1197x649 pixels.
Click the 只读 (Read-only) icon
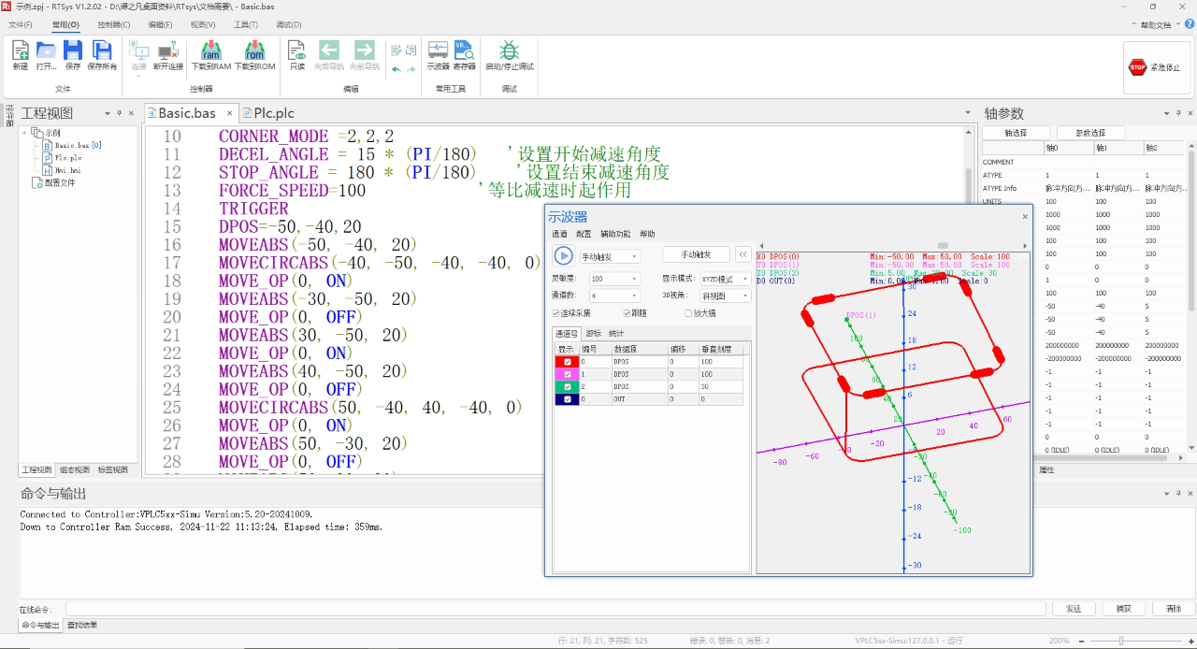[296, 50]
